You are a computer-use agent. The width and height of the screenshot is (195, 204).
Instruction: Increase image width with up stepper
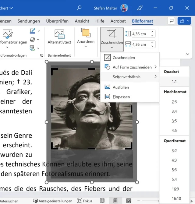click(153, 43)
